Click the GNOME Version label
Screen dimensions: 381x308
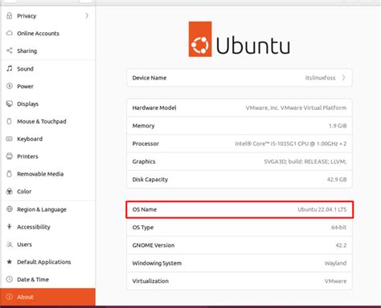pyautogui.click(x=154, y=245)
